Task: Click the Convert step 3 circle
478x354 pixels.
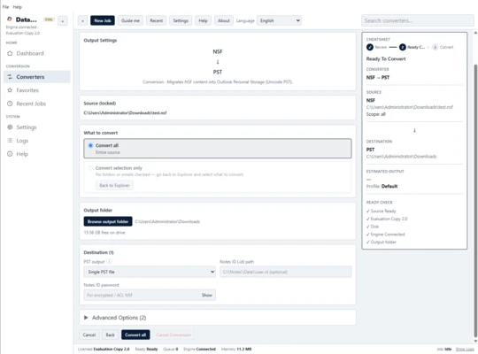Action: (435, 47)
